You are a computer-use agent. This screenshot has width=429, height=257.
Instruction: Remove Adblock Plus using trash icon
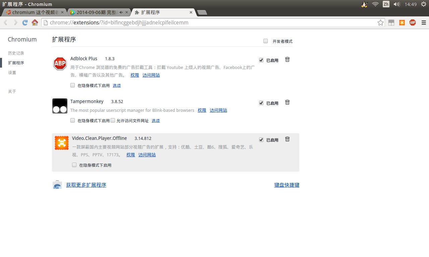coord(287,60)
